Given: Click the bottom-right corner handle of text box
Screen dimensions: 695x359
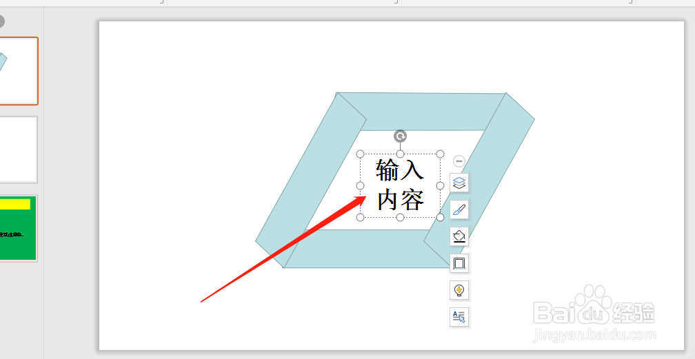Looking at the screenshot, I should (440, 217).
